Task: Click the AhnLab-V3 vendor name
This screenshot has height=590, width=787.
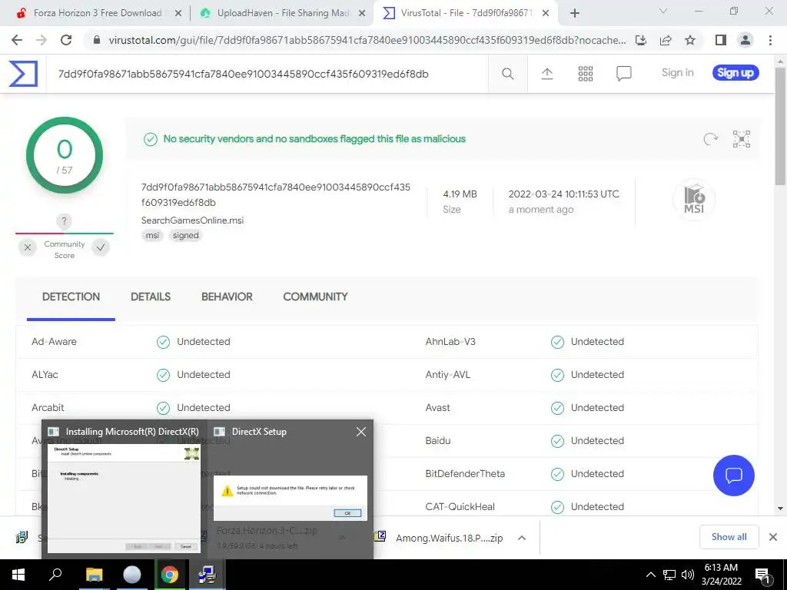Action: pyautogui.click(x=450, y=342)
